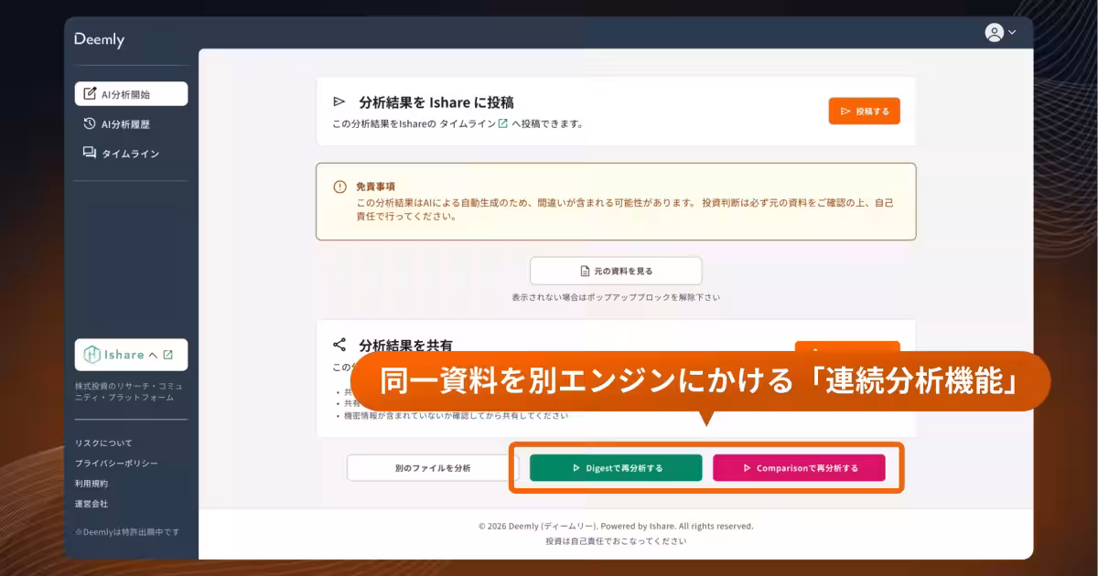Click the 元の資料を見る button
1098x576 pixels.
coord(615,270)
